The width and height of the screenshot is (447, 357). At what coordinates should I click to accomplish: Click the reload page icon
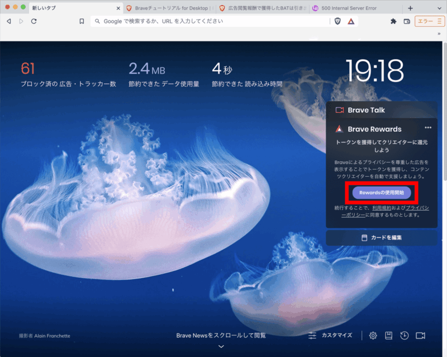click(34, 21)
